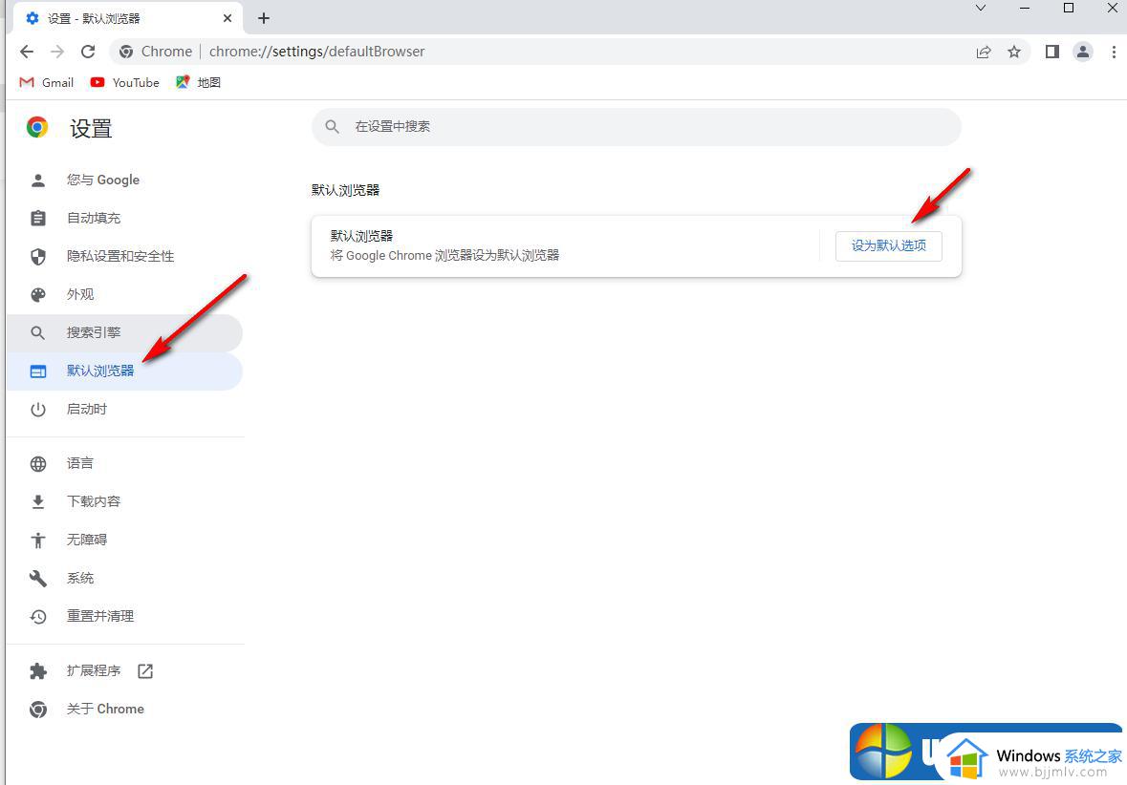Open the YouTube bookmark

tap(125, 82)
